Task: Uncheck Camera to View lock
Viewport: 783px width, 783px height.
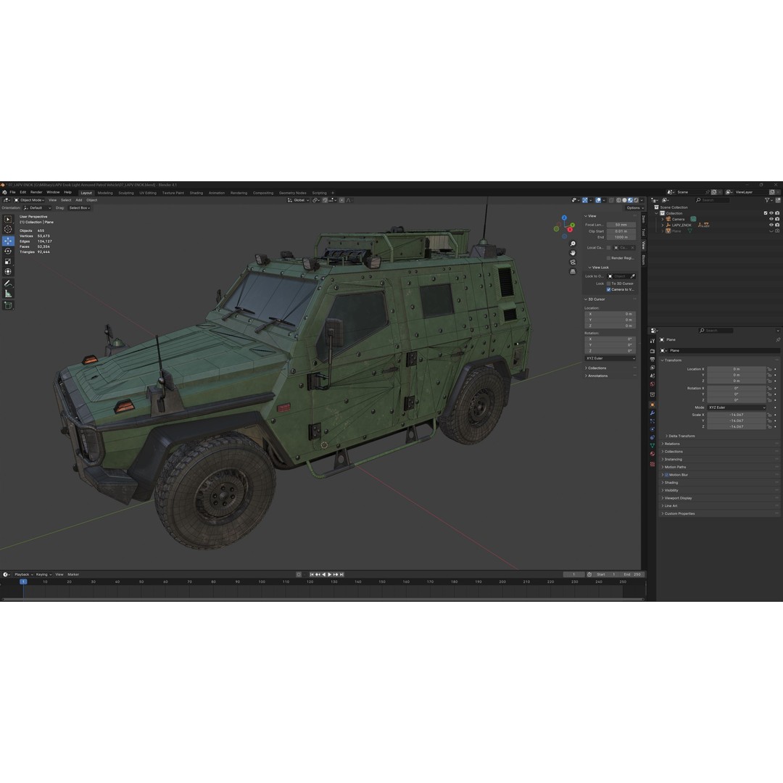Action: pos(609,289)
